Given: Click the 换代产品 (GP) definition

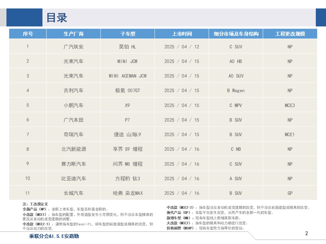Looking at the screenshot, I should [x=220, y=212].
